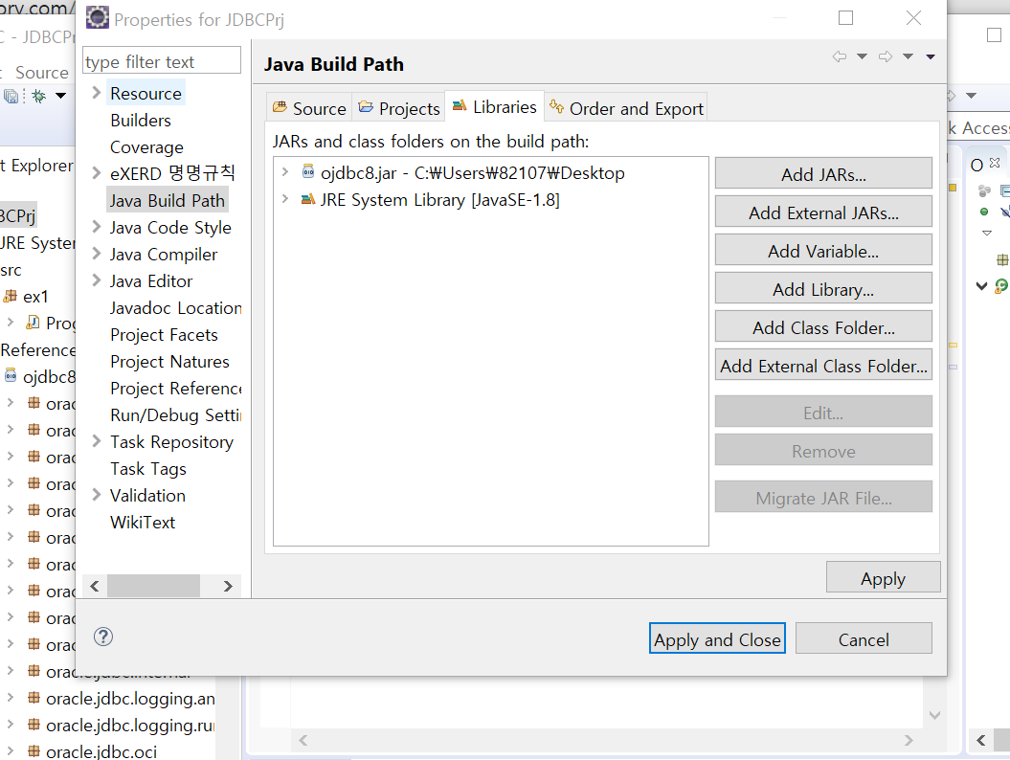1010x760 pixels.
Task: Expand Java Editor node
Action: (x=96, y=280)
